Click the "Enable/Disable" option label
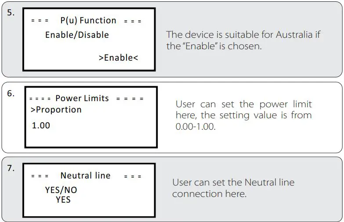The width and height of the screenshot is (344, 222). click(77, 35)
